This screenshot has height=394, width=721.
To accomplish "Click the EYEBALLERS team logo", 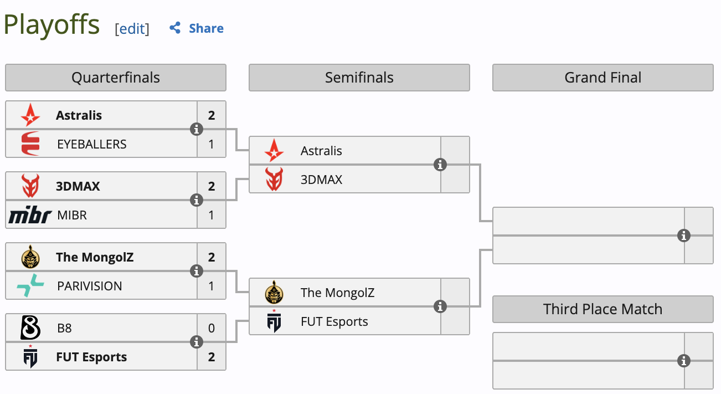I will coord(30,144).
